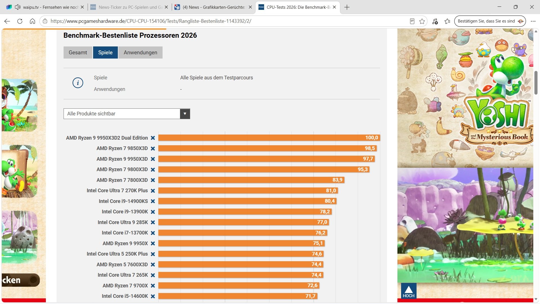Click the 71,7 score value

point(310,296)
